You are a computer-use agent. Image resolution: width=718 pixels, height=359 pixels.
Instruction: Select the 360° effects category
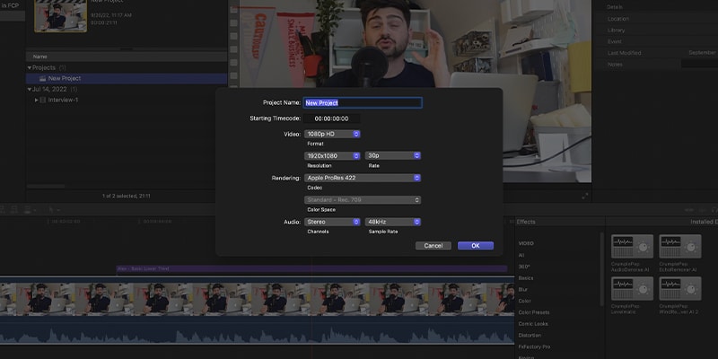[x=524, y=267]
